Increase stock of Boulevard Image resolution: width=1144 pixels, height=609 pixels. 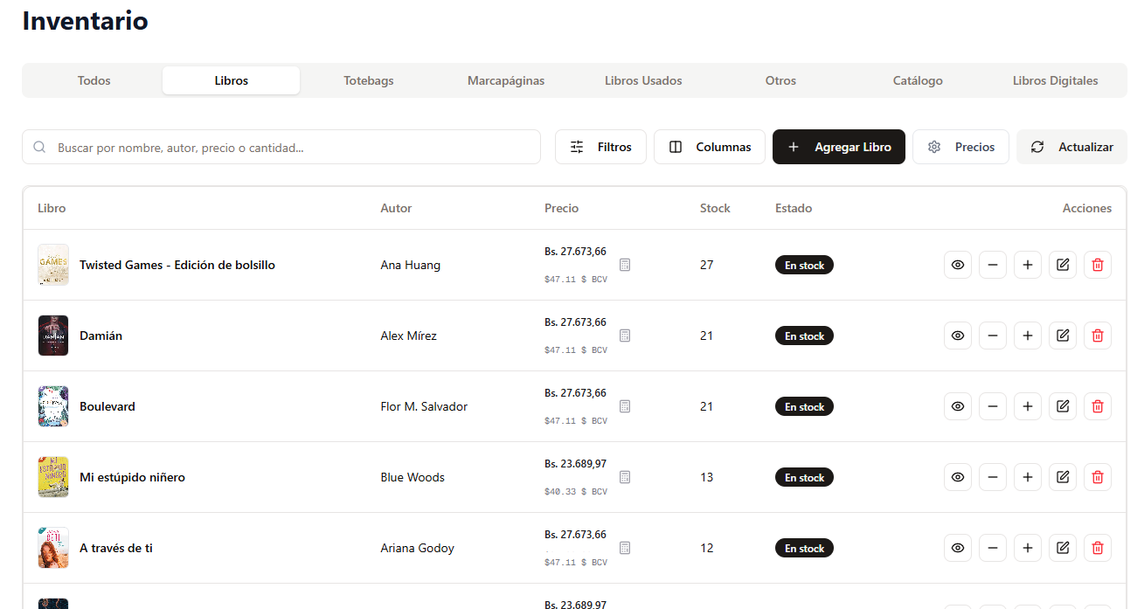(1028, 406)
